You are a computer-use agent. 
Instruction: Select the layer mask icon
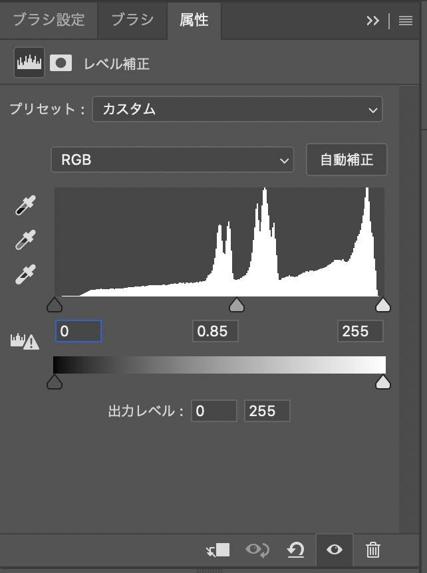(61, 63)
